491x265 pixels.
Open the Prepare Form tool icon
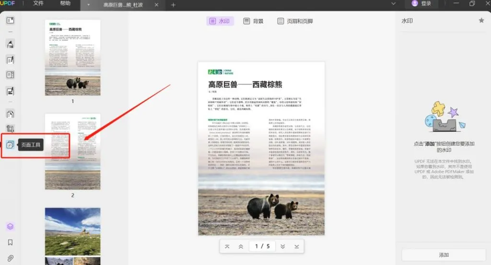point(10,75)
